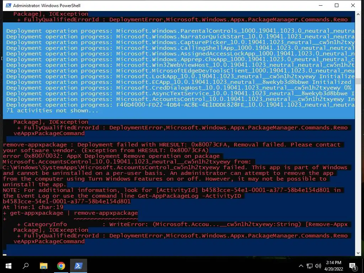Click the scrollbar up arrow
Screen dimensions: 364x273
tap(358, 14)
